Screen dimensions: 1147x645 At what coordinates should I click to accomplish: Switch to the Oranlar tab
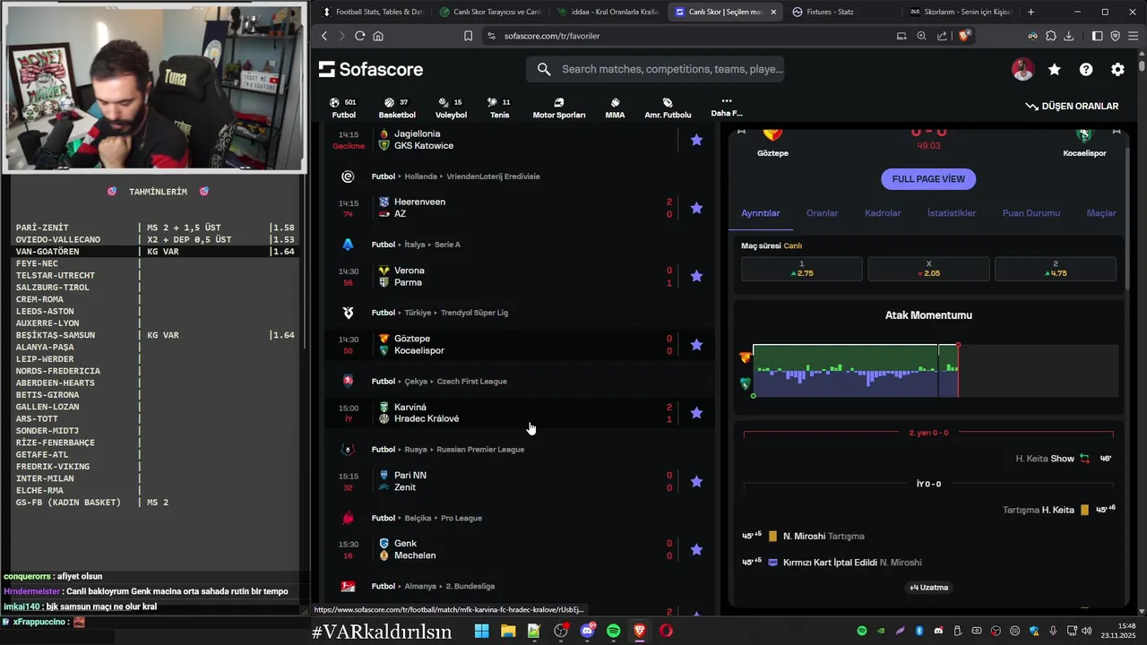822,213
